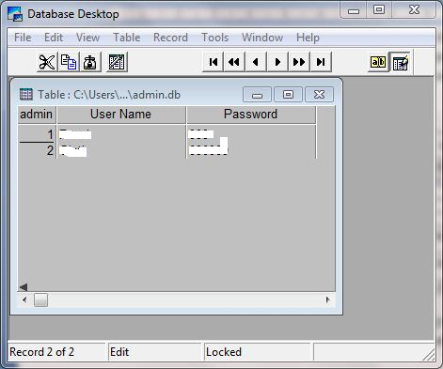Open the Tools menu

click(x=214, y=38)
